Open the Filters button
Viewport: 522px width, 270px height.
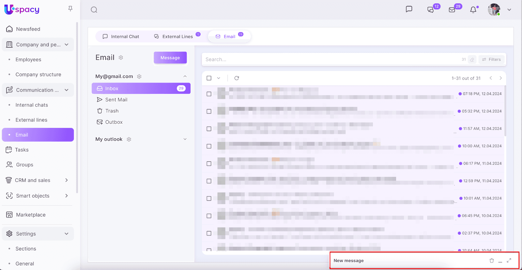[x=491, y=59]
